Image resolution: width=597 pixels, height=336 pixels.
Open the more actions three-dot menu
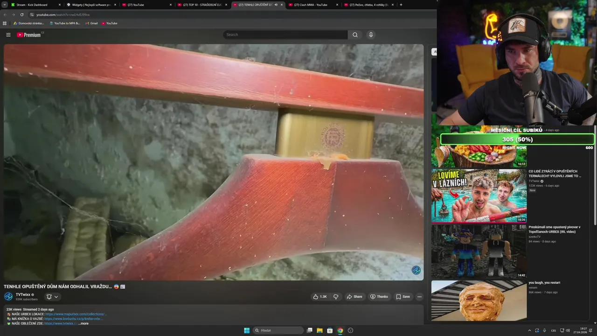coord(419,297)
